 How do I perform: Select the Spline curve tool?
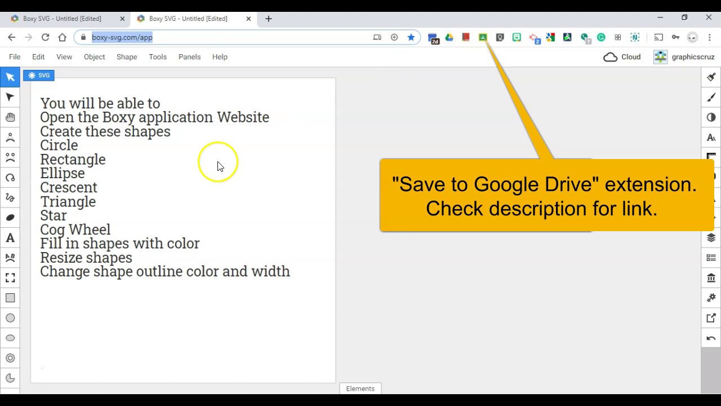10,197
